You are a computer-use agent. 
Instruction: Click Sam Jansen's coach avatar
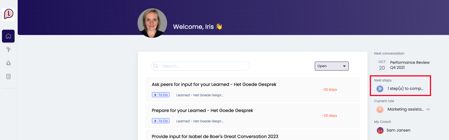[380, 130]
